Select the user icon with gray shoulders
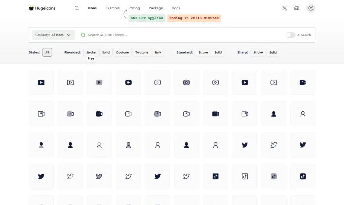This screenshot has width=344, height=205. [41, 145]
